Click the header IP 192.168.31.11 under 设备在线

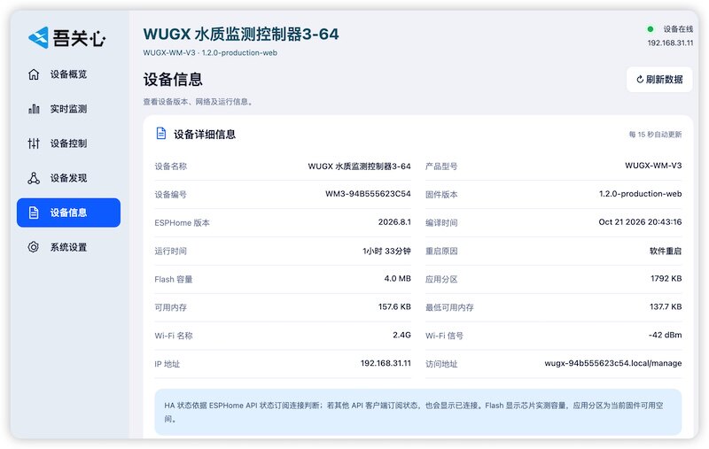[670, 43]
